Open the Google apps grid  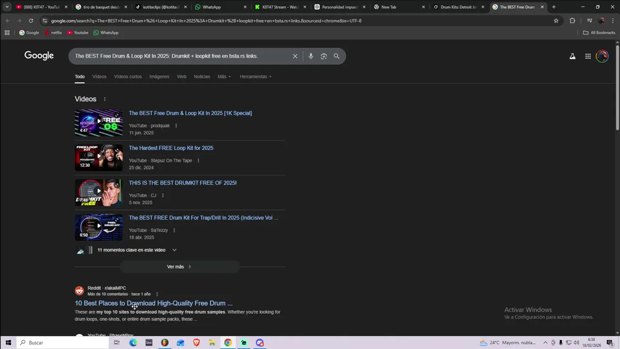[x=588, y=56]
